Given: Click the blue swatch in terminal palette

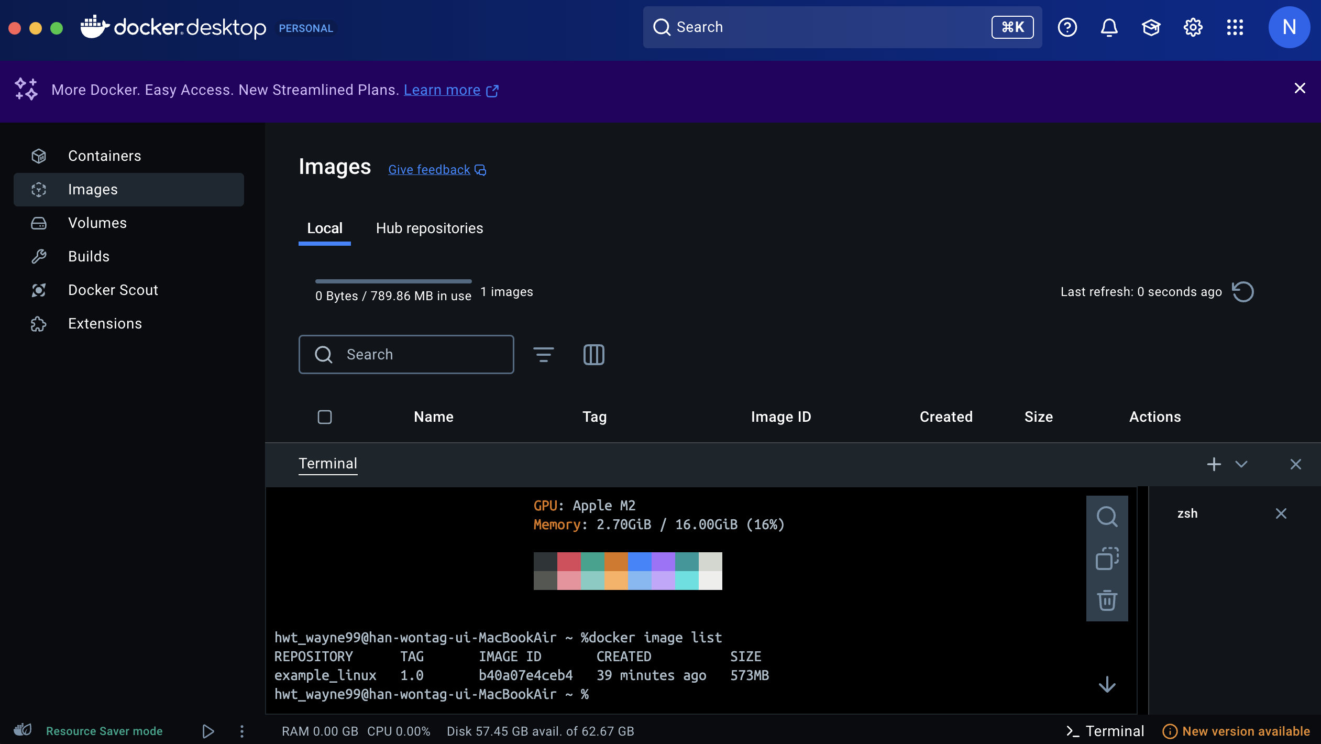Looking at the screenshot, I should coord(640,562).
